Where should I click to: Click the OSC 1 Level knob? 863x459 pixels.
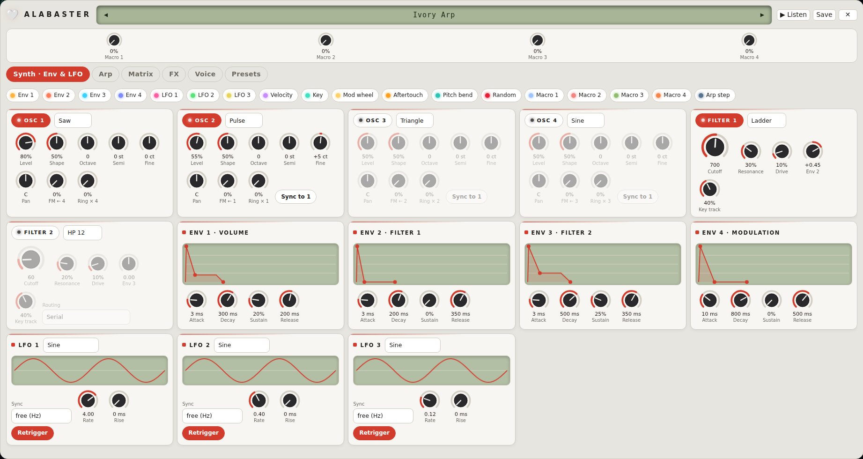[x=26, y=142]
